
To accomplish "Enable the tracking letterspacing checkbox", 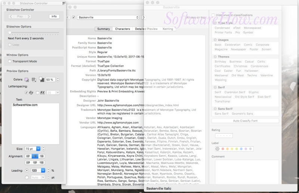I will (38, 93).
